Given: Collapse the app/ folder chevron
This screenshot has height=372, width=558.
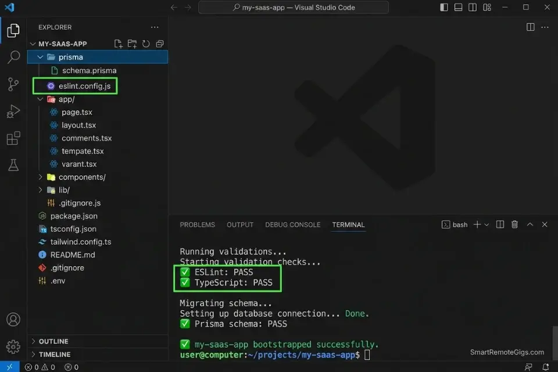Looking at the screenshot, I should pyautogui.click(x=40, y=99).
